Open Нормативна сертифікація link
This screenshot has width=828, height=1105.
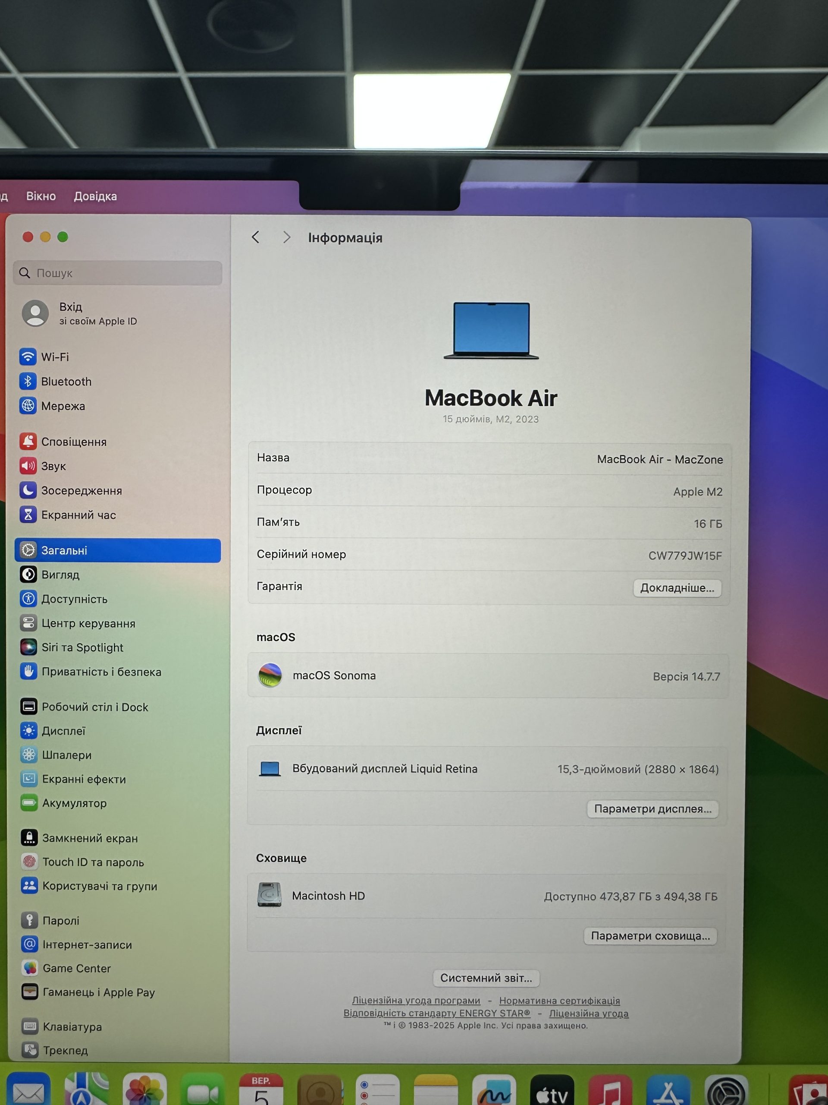tap(559, 1001)
